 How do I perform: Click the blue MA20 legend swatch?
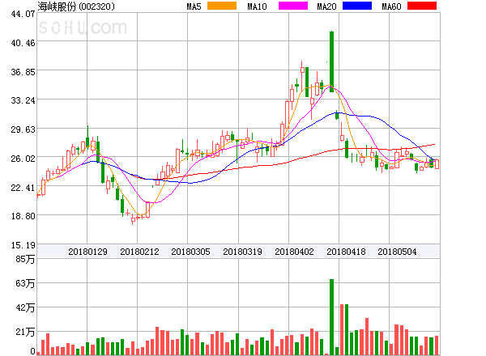tap(357, 6)
